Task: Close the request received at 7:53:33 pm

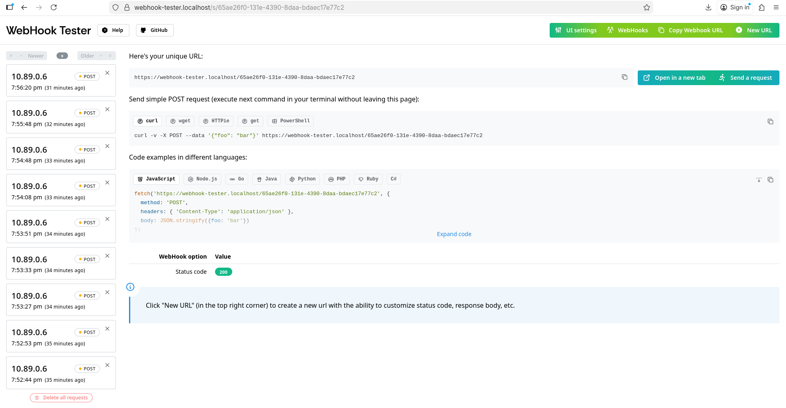Action: tap(107, 256)
